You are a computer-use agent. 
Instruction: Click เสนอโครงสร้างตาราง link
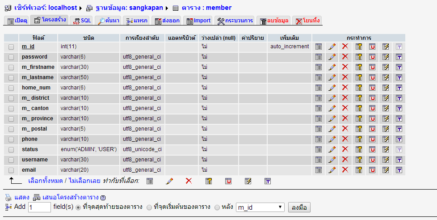tap(71, 198)
